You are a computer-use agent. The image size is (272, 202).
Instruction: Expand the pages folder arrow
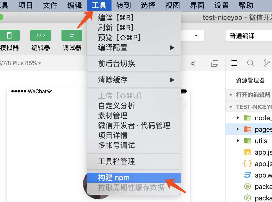click(238, 129)
